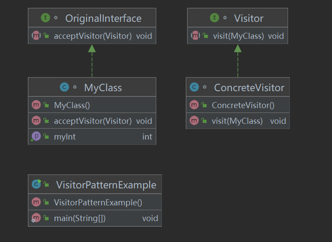Select the MyClass node title
Screen dimensions: 332x242
[103, 88]
